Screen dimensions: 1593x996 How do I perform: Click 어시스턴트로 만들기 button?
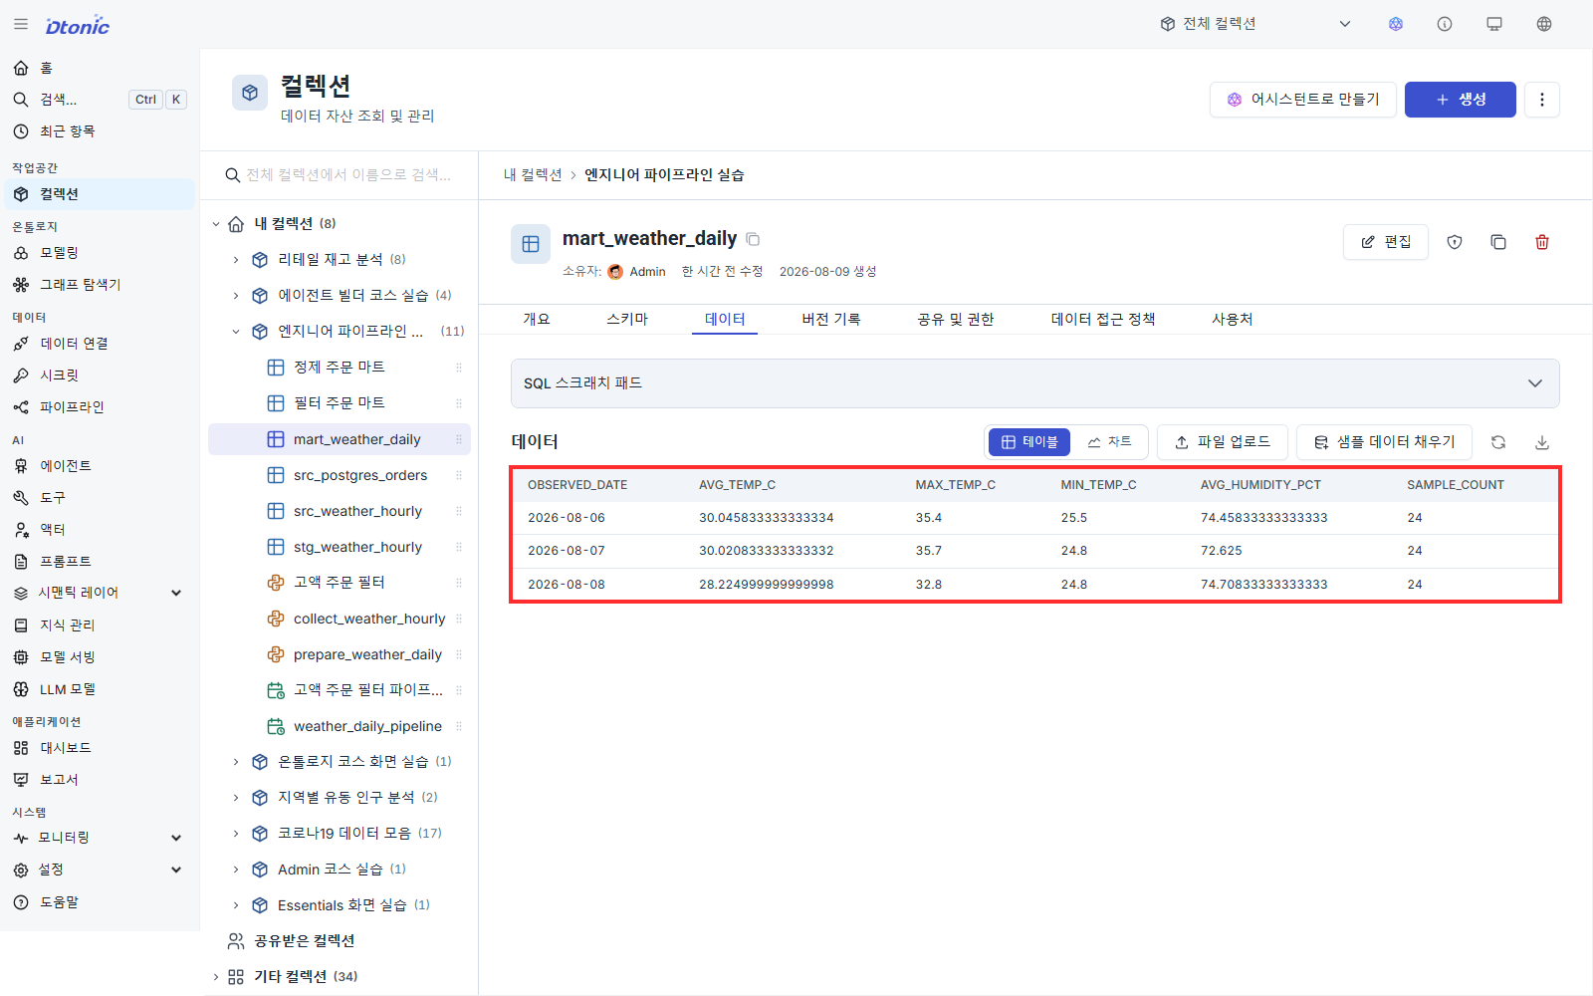pyautogui.click(x=1303, y=100)
